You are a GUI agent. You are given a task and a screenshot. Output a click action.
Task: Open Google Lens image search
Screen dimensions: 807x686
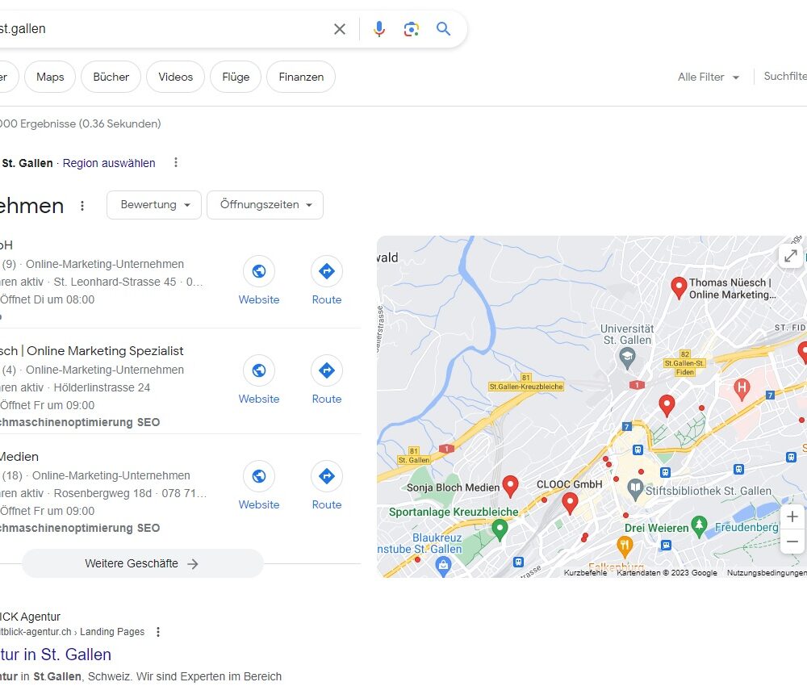412,29
